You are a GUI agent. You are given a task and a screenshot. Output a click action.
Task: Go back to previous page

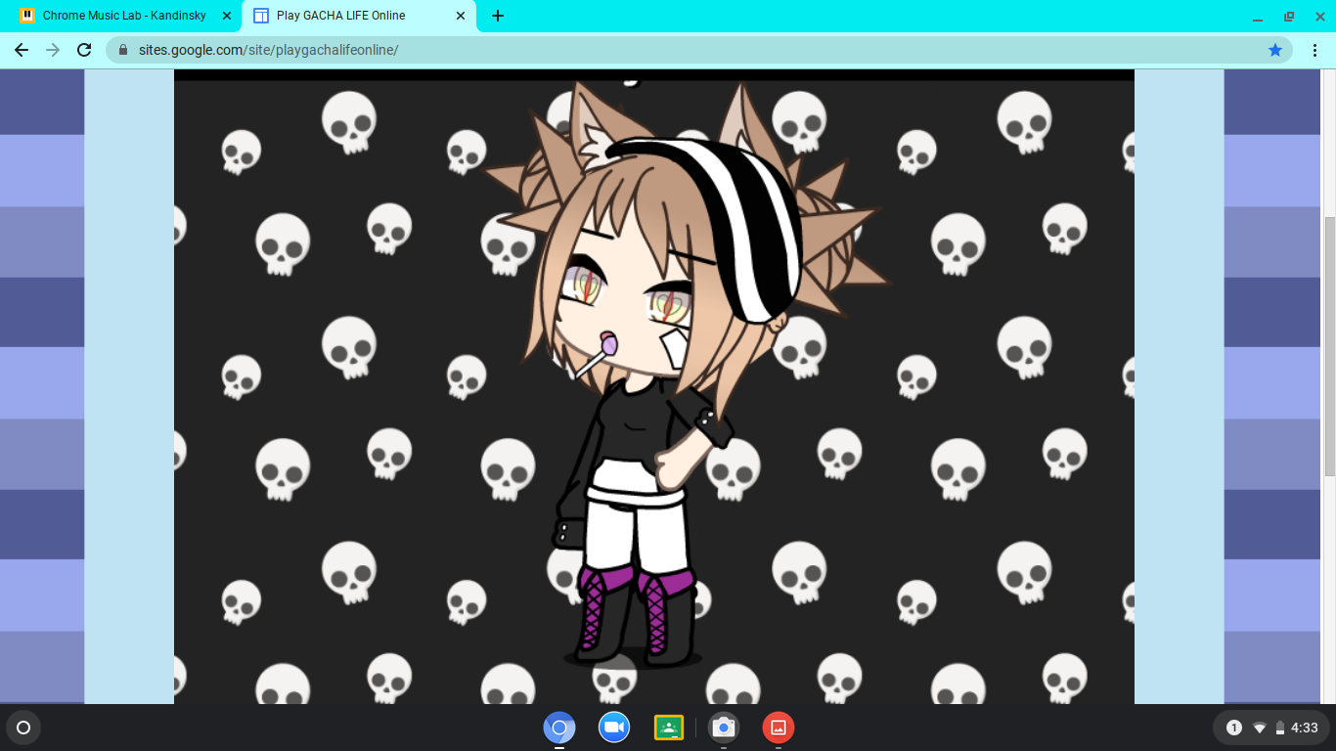pyautogui.click(x=22, y=50)
